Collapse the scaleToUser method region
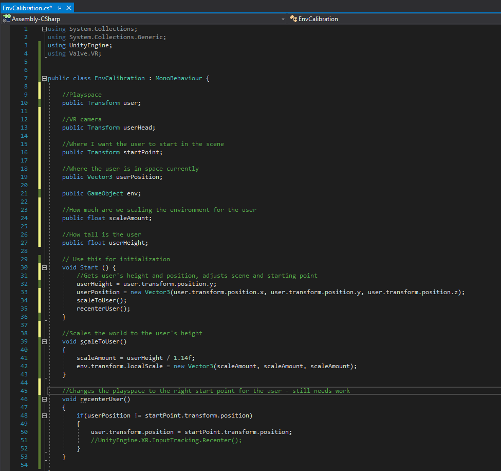The width and height of the screenshot is (501, 471). tap(44, 341)
